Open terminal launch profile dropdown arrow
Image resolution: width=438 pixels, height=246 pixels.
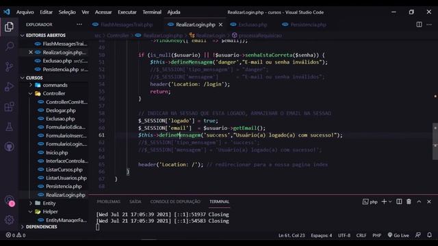coord(390,202)
